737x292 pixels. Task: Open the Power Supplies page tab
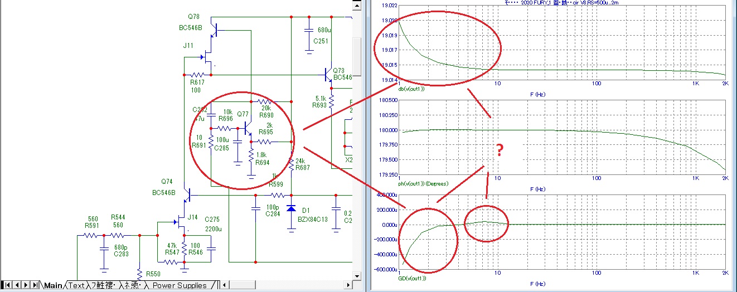(x=180, y=285)
